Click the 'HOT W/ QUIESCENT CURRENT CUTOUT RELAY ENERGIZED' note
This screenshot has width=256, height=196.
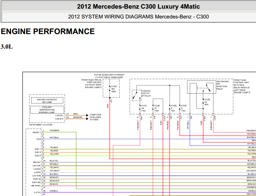coord(109,76)
